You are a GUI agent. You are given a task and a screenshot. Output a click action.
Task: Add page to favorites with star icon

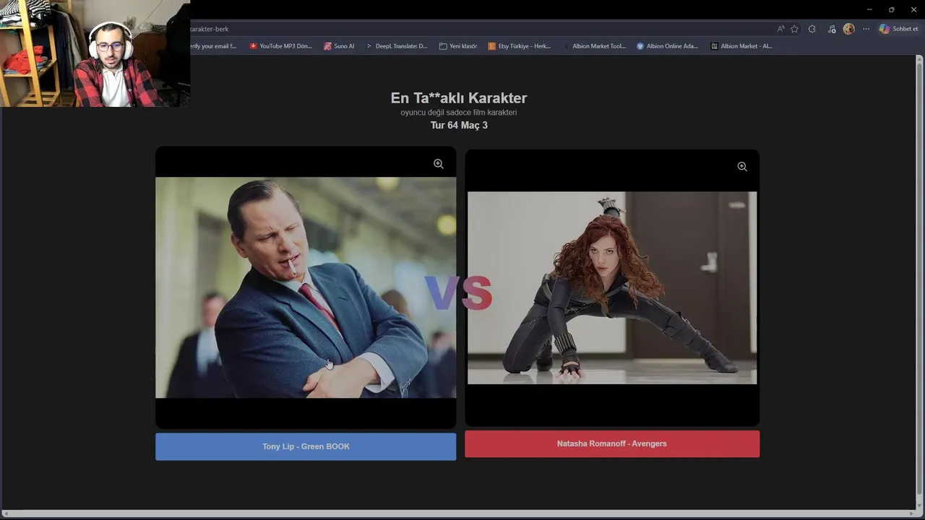(795, 29)
